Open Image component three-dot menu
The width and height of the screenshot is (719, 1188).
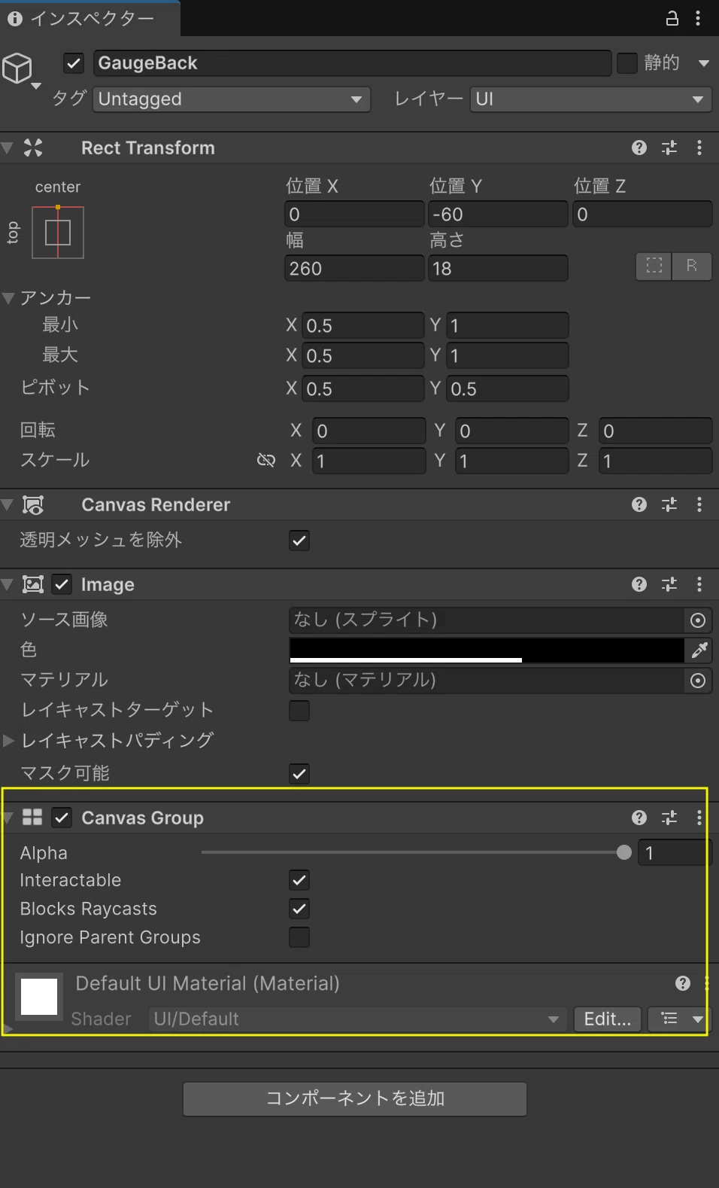point(699,584)
